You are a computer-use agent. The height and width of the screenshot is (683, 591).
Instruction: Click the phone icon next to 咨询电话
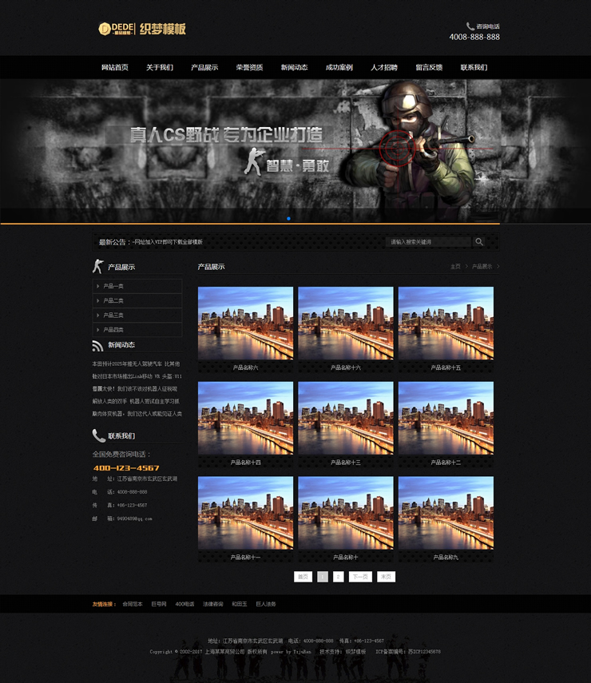pos(470,26)
